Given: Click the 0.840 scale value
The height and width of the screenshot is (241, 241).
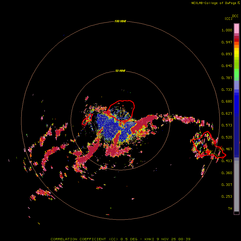Looking at the screenshot, I should [x=227, y=66].
